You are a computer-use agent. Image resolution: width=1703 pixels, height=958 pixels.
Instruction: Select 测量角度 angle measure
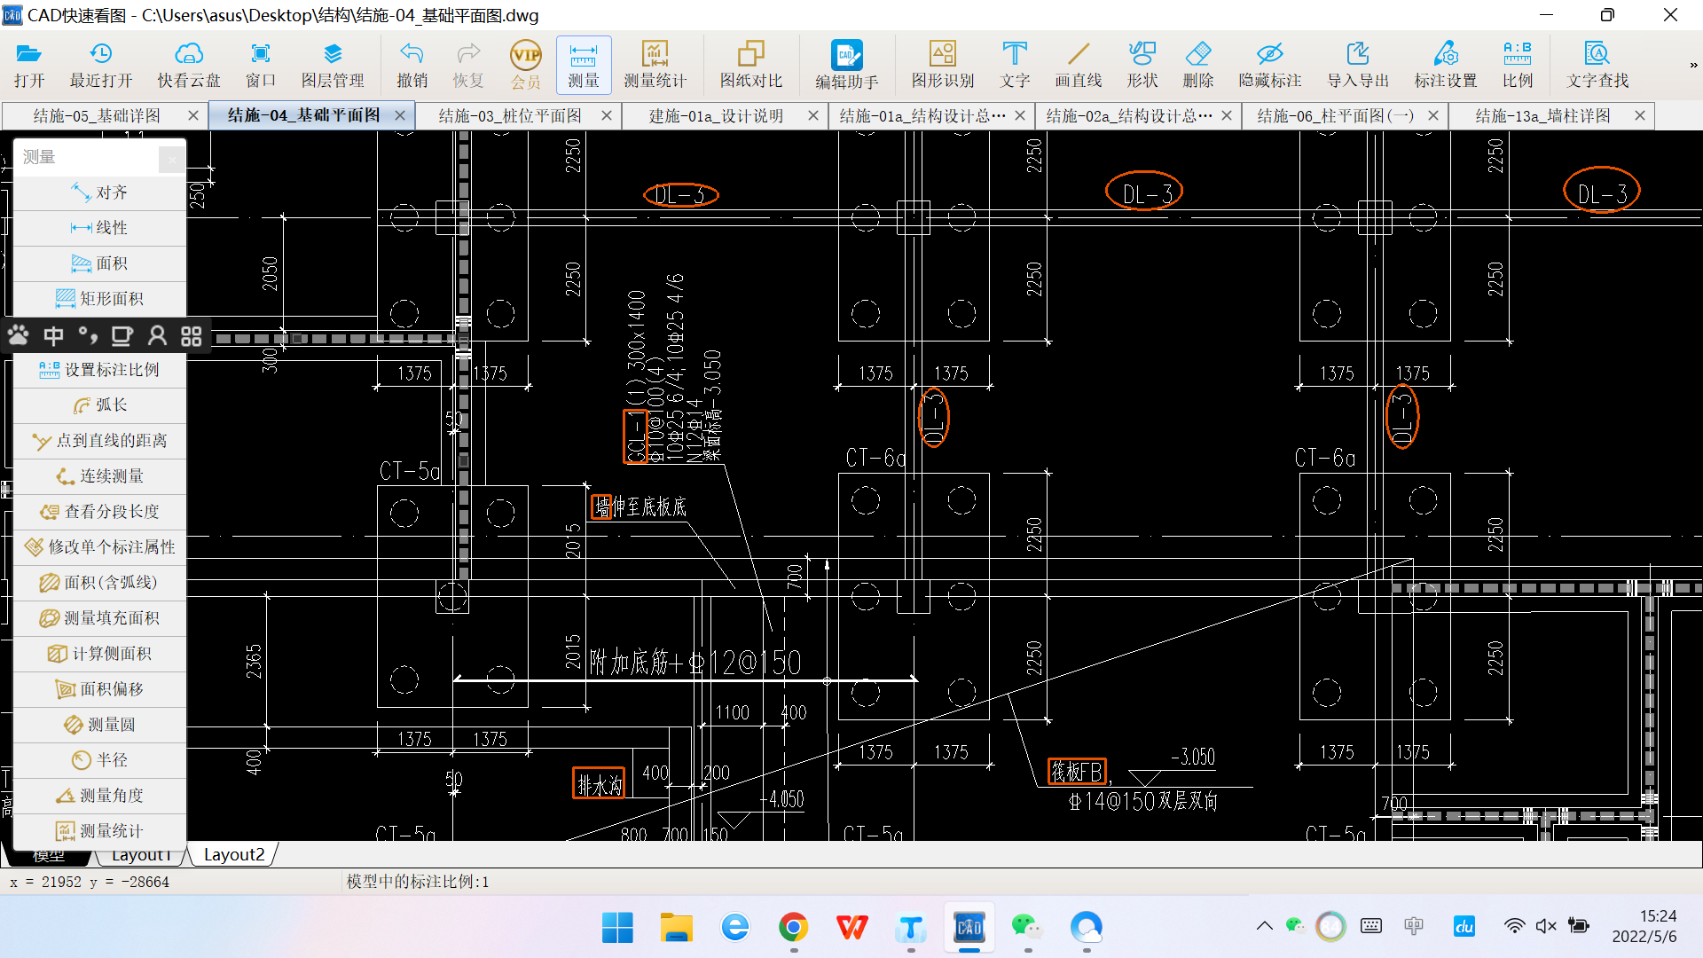99,796
